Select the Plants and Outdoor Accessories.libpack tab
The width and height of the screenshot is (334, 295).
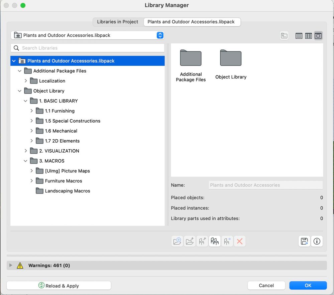(x=192, y=22)
